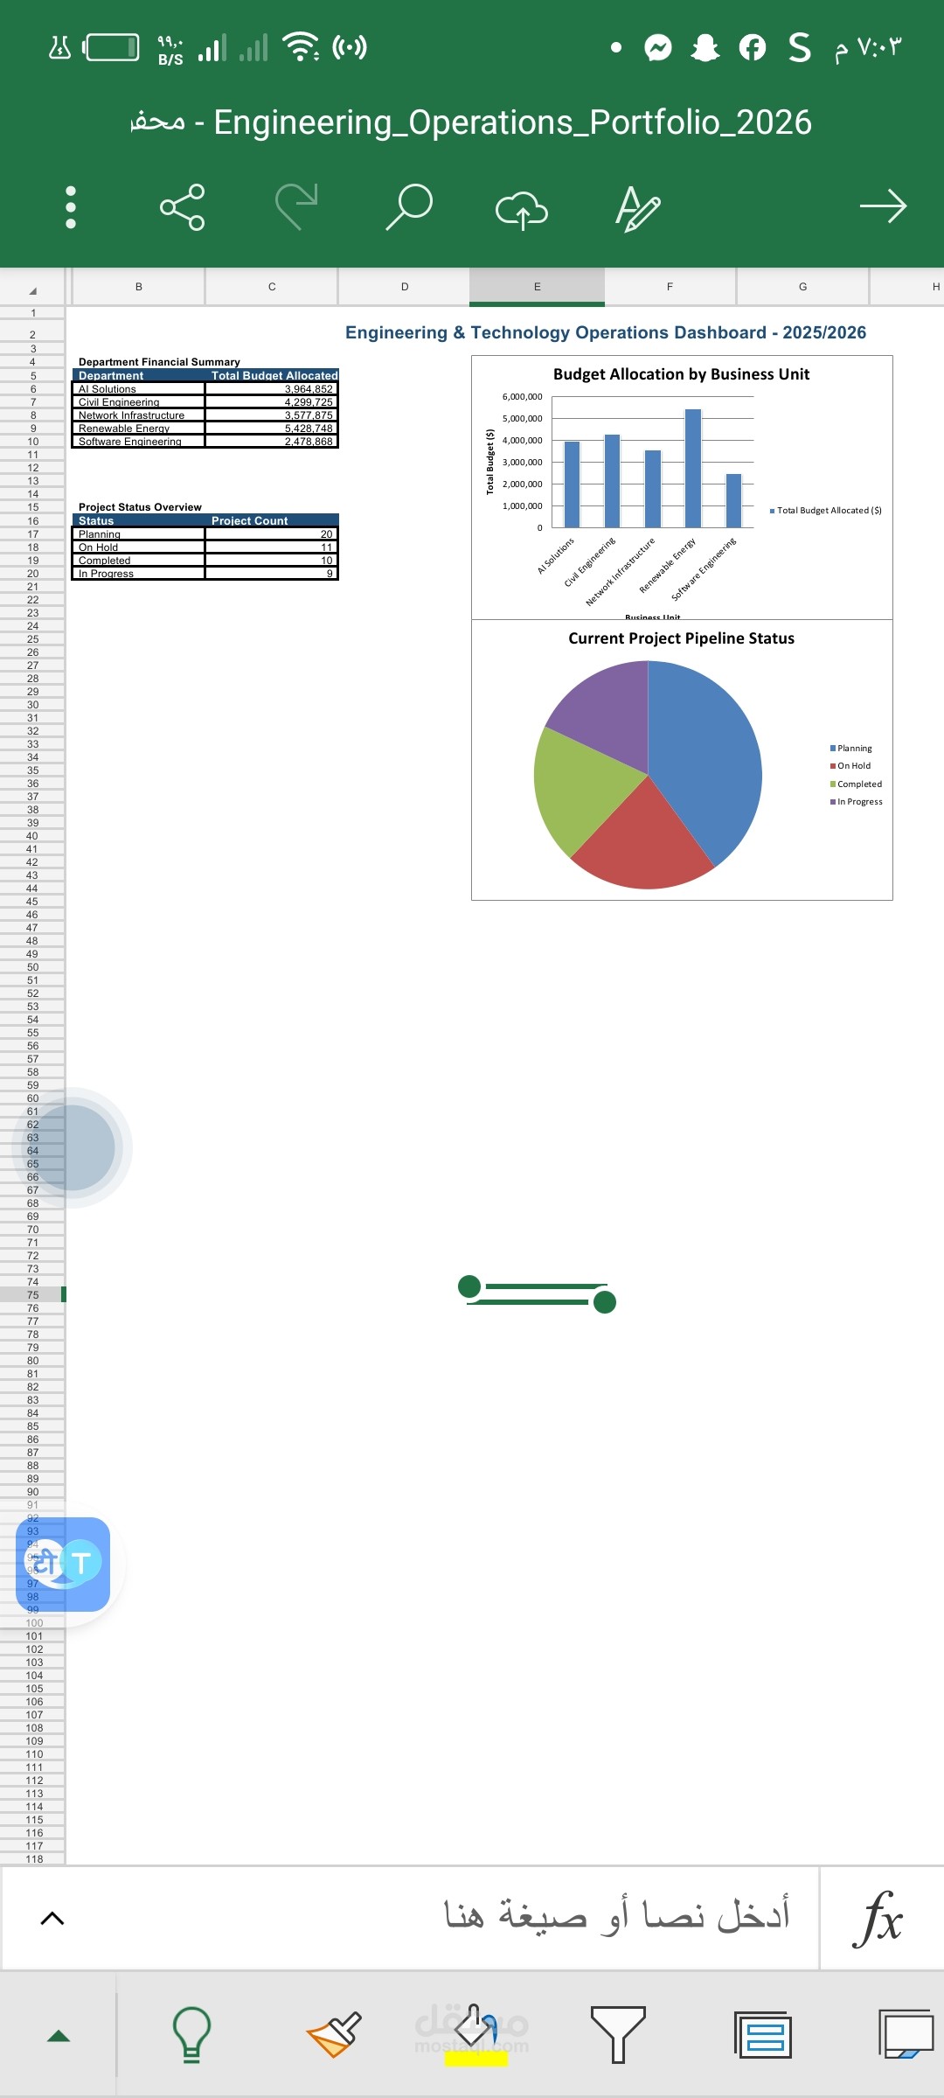The height and width of the screenshot is (2098, 944).
Task: Tap the 'On Hold' status cell
Action: tap(138, 547)
